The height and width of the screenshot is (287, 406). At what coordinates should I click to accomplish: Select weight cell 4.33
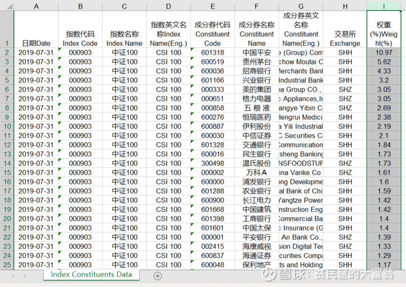click(384, 71)
